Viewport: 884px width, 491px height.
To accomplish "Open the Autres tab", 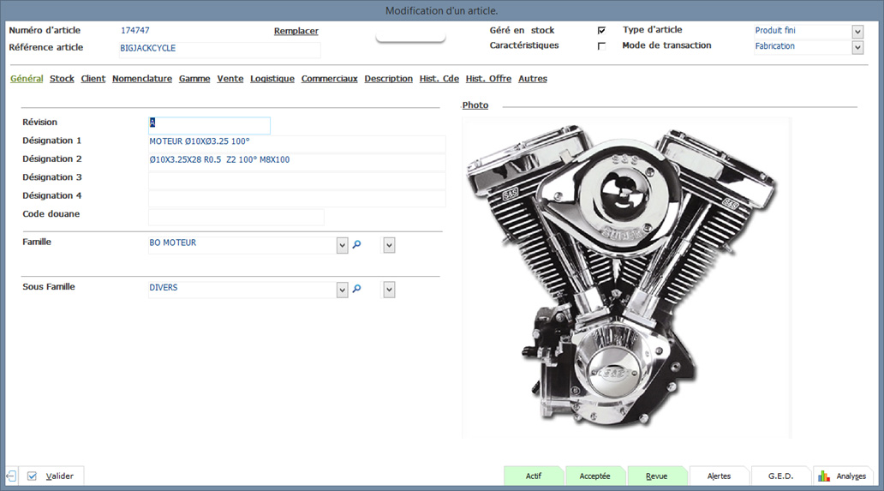I will [533, 78].
